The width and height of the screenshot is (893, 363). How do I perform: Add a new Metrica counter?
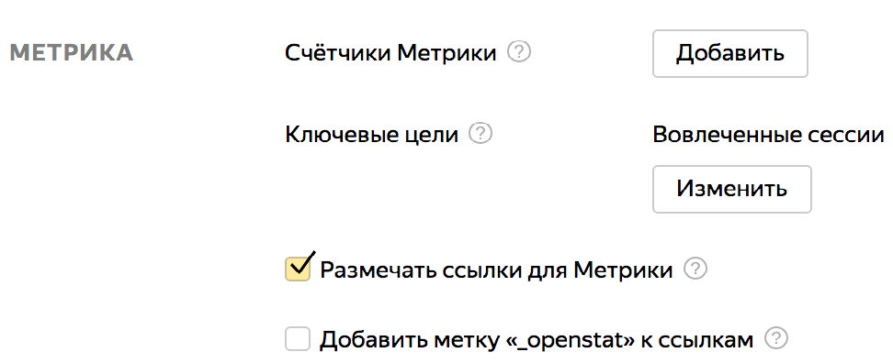click(x=730, y=53)
